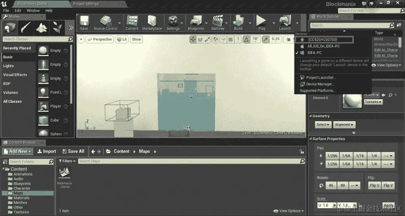Click the Save toolbar icon
Viewport: 405px width, 216px height.
84,23
